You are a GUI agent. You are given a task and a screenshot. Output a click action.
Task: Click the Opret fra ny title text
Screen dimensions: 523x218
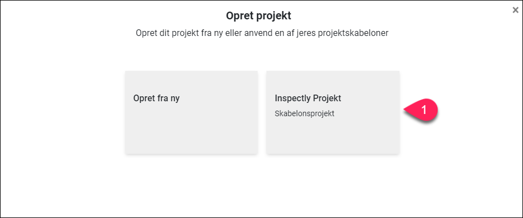click(156, 98)
